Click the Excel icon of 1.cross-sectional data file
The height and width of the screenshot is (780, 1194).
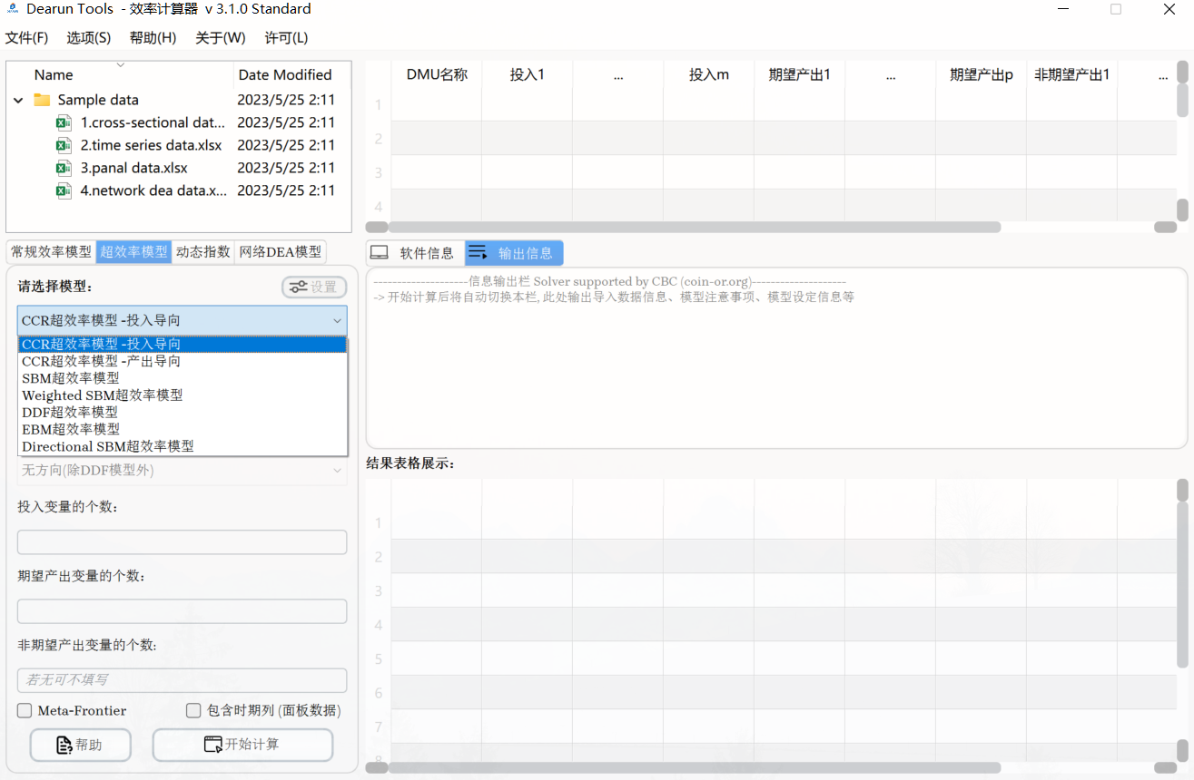tap(64, 122)
